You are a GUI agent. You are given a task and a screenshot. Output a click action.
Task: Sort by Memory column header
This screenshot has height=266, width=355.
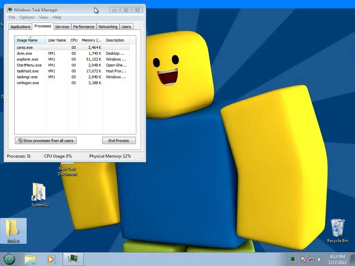pyautogui.click(x=92, y=40)
